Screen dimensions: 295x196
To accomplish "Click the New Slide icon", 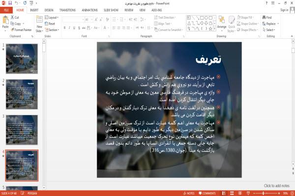I will tap(39, 20).
